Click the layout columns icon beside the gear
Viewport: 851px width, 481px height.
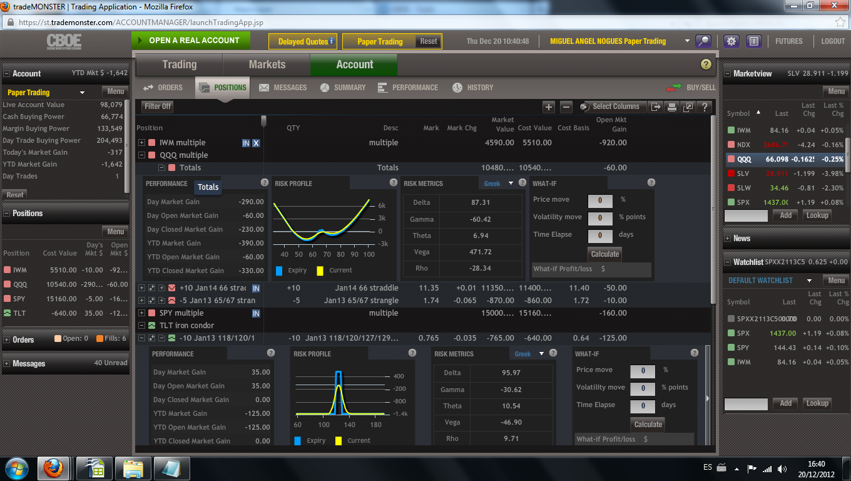point(753,41)
